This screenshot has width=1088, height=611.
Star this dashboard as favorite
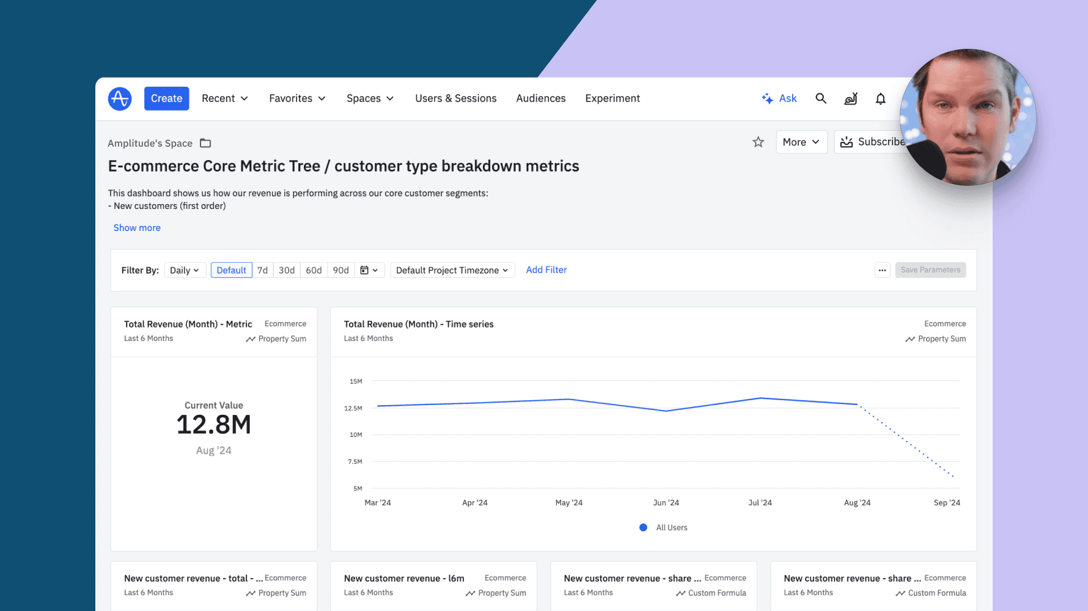coord(758,142)
